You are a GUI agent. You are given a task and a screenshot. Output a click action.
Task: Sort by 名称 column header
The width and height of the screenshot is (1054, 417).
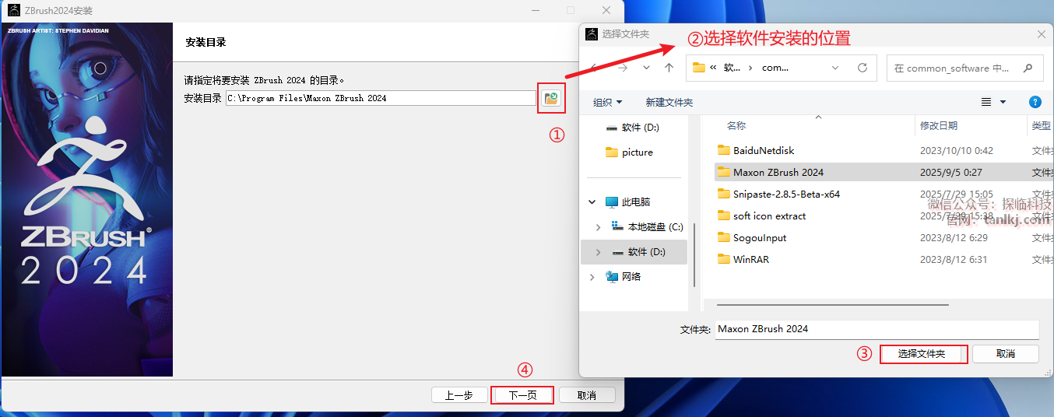point(736,125)
